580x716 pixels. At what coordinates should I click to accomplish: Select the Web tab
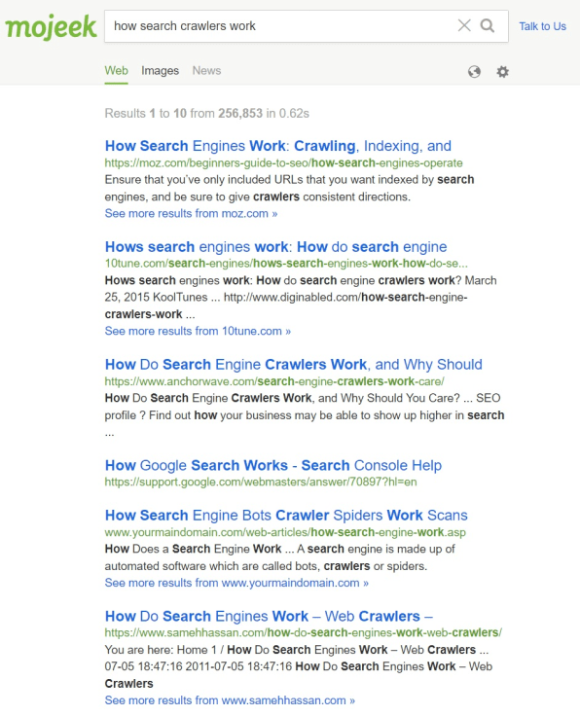pos(116,71)
